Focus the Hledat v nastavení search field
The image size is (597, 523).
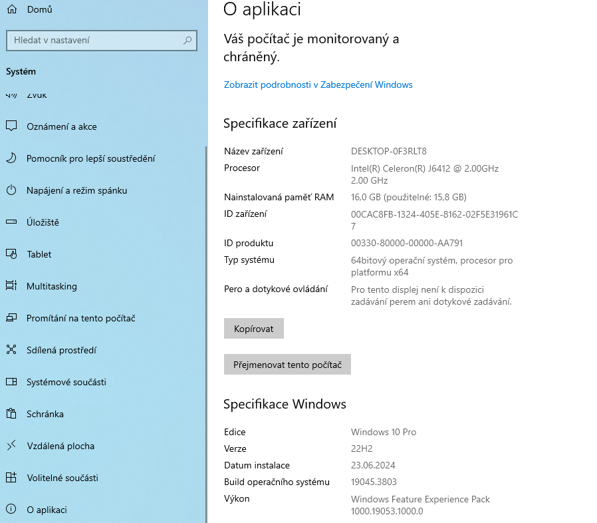(x=102, y=41)
